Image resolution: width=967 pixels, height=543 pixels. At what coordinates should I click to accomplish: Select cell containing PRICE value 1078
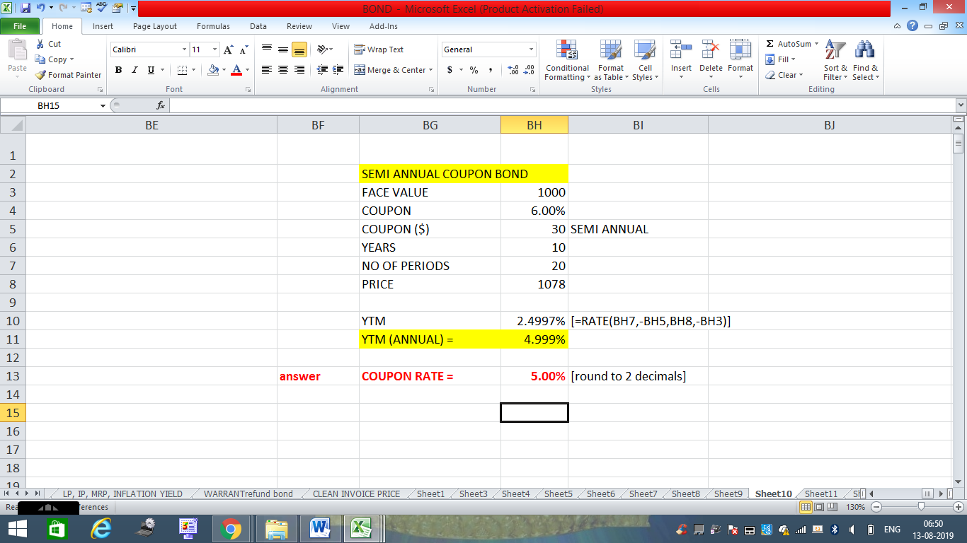click(534, 284)
